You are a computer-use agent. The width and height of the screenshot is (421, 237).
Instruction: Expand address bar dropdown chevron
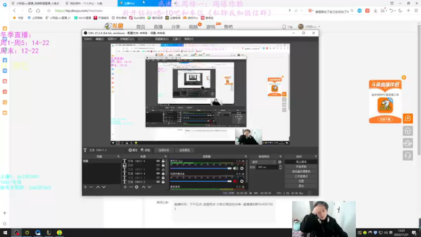click(x=302, y=11)
